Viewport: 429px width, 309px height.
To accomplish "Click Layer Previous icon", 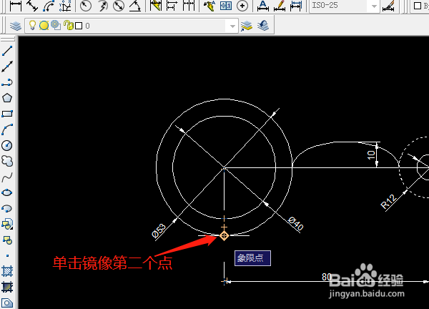I will (263, 26).
